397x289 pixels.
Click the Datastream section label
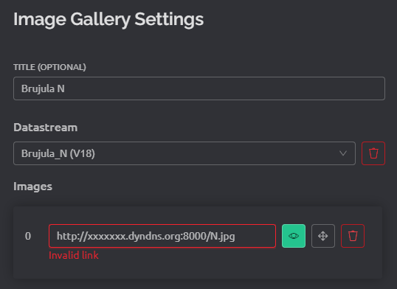pos(45,128)
